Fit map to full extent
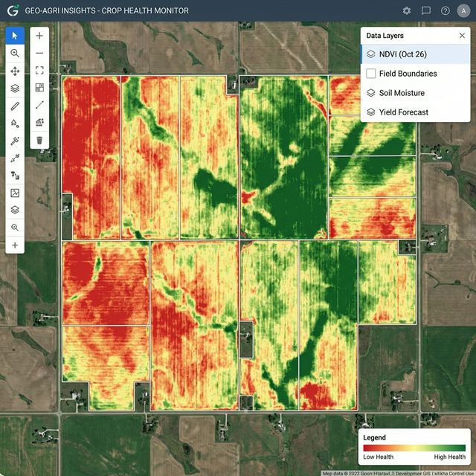Image resolution: width=476 pixels, height=476 pixels. coord(39,71)
